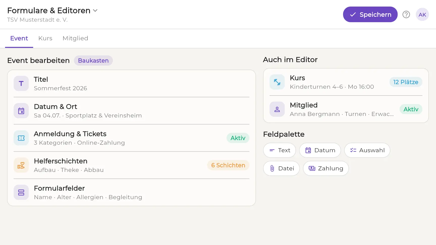Add an Auswahl field from the palette
Image resolution: width=436 pixels, height=245 pixels.
point(367,150)
